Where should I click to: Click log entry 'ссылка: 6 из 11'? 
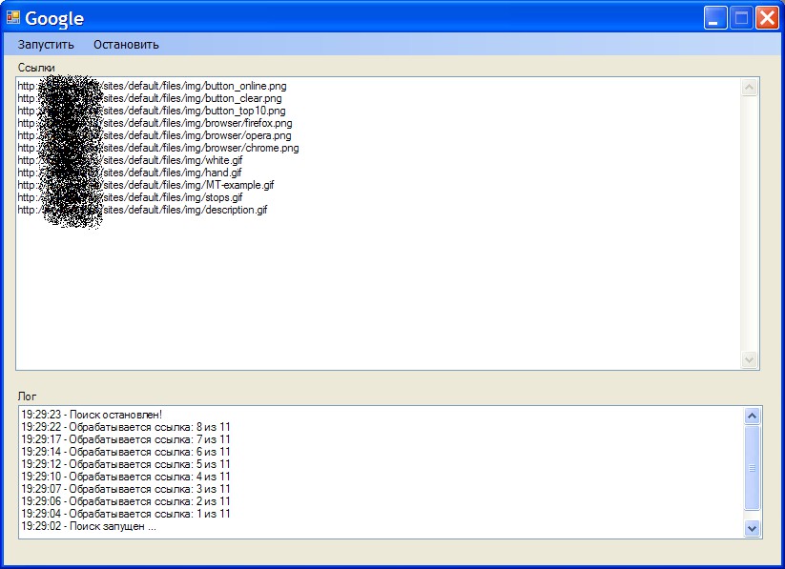pyautogui.click(x=126, y=452)
